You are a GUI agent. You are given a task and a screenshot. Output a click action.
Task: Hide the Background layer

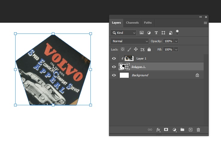[114, 75]
